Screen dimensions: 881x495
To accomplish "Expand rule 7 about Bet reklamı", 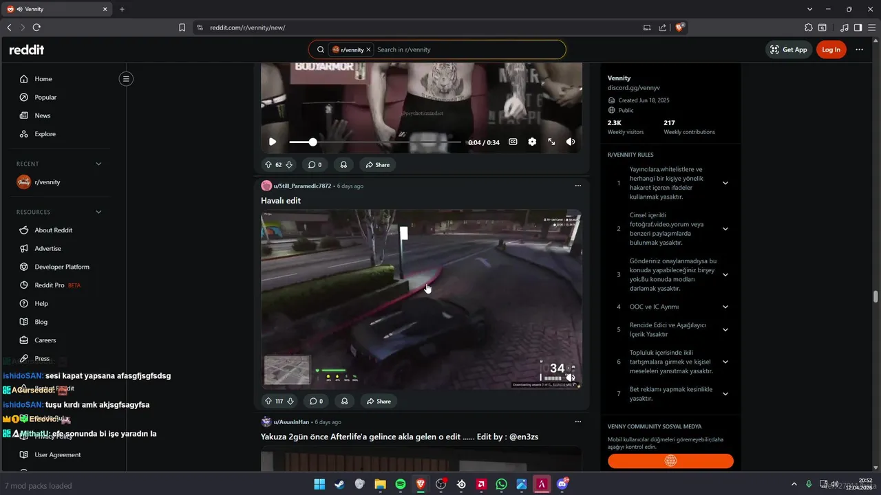I will (x=725, y=394).
